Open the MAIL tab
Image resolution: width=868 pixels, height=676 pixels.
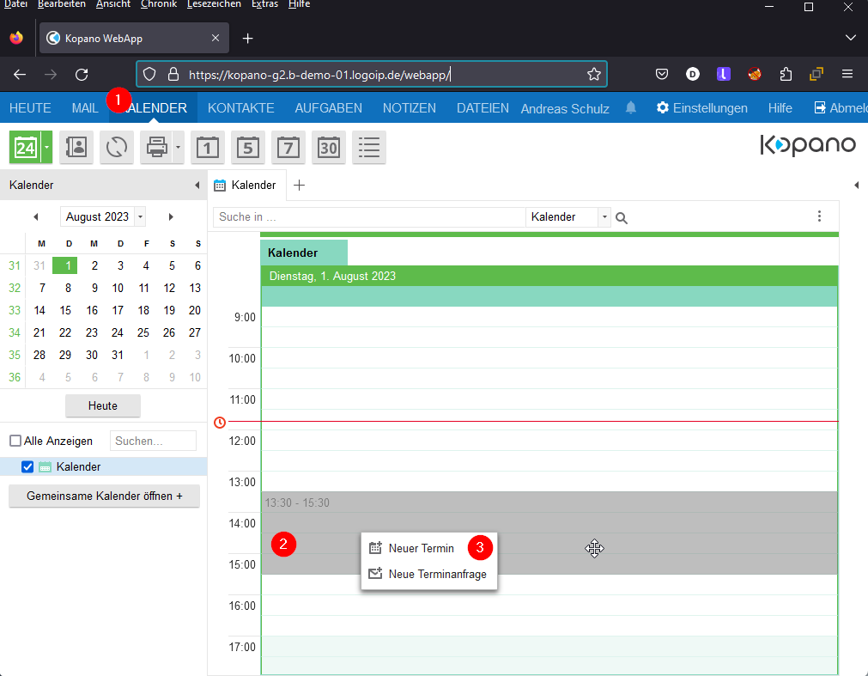coord(85,108)
